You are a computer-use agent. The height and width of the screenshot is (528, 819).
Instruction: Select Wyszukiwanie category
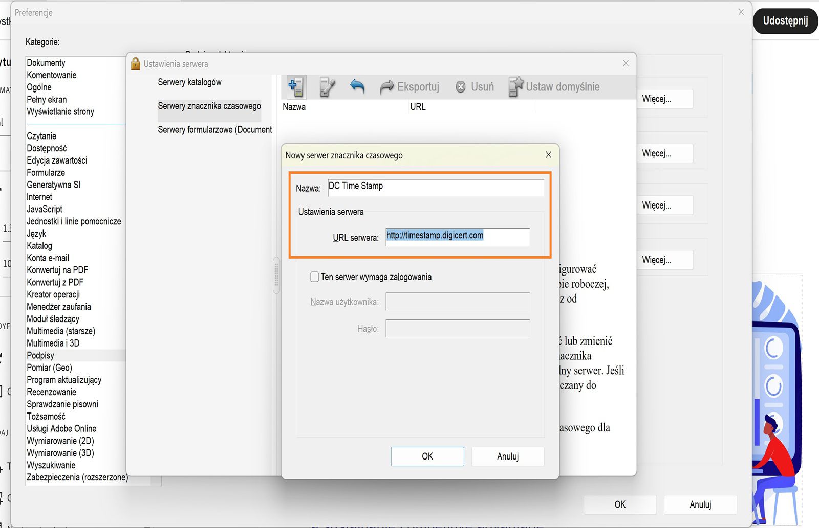pyautogui.click(x=51, y=466)
